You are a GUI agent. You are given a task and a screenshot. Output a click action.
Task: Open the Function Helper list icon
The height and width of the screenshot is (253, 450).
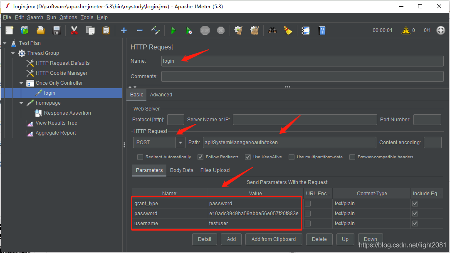coord(306,30)
